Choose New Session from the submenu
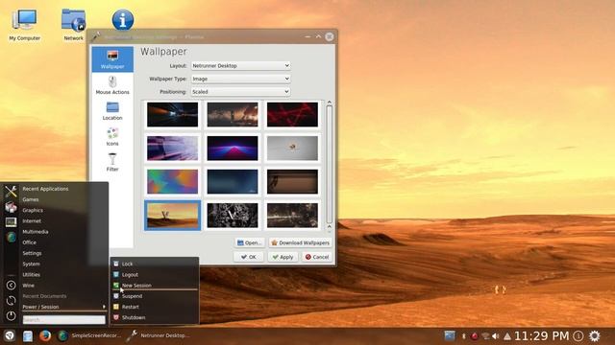Image resolution: width=615 pixels, height=345 pixels. tap(154, 286)
